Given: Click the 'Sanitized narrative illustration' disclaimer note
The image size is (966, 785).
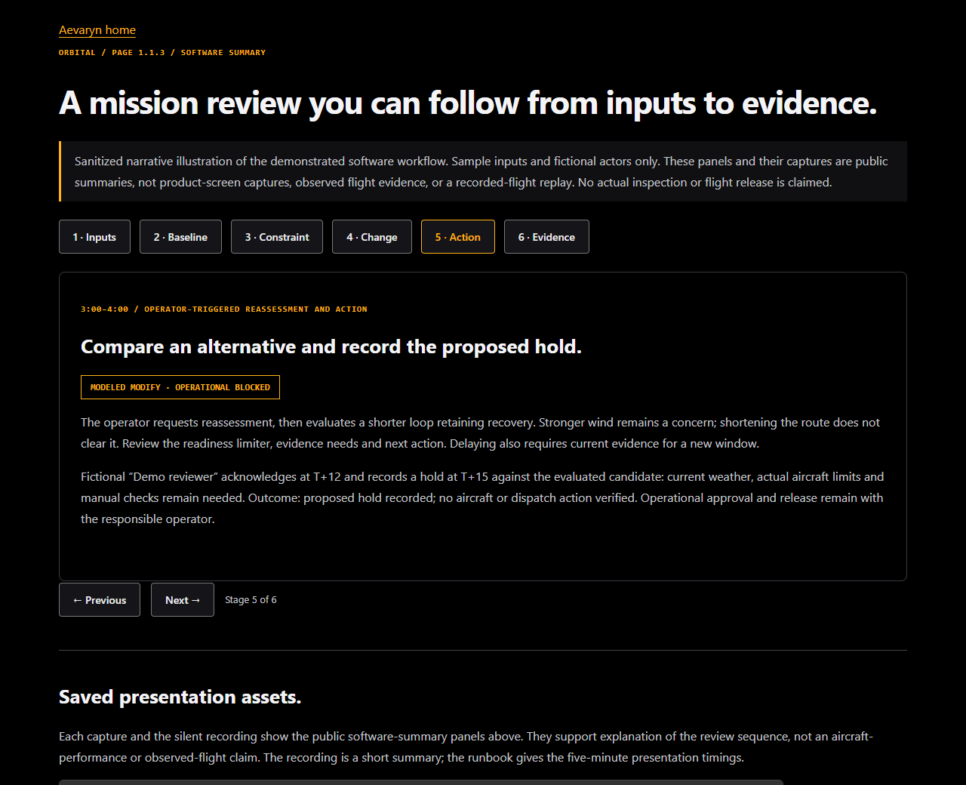Looking at the screenshot, I should (483, 171).
